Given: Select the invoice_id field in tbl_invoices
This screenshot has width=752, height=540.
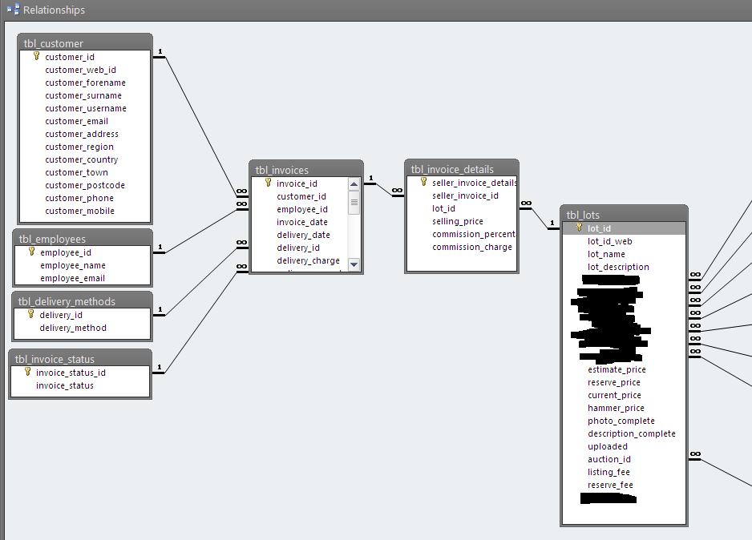Looking at the screenshot, I should (x=297, y=183).
